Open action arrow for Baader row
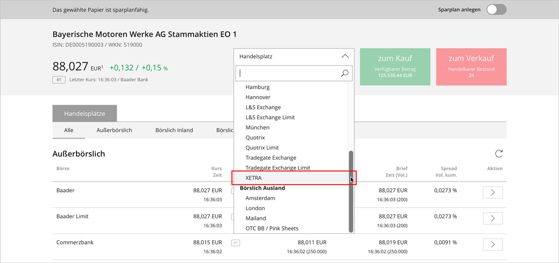The height and width of the screenshot is (263, 559). click(493, 193)
